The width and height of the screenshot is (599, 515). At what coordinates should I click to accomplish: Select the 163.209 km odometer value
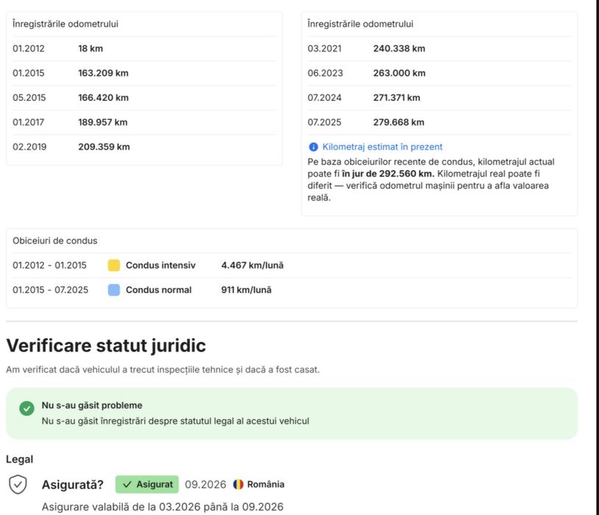click(103, 73)
